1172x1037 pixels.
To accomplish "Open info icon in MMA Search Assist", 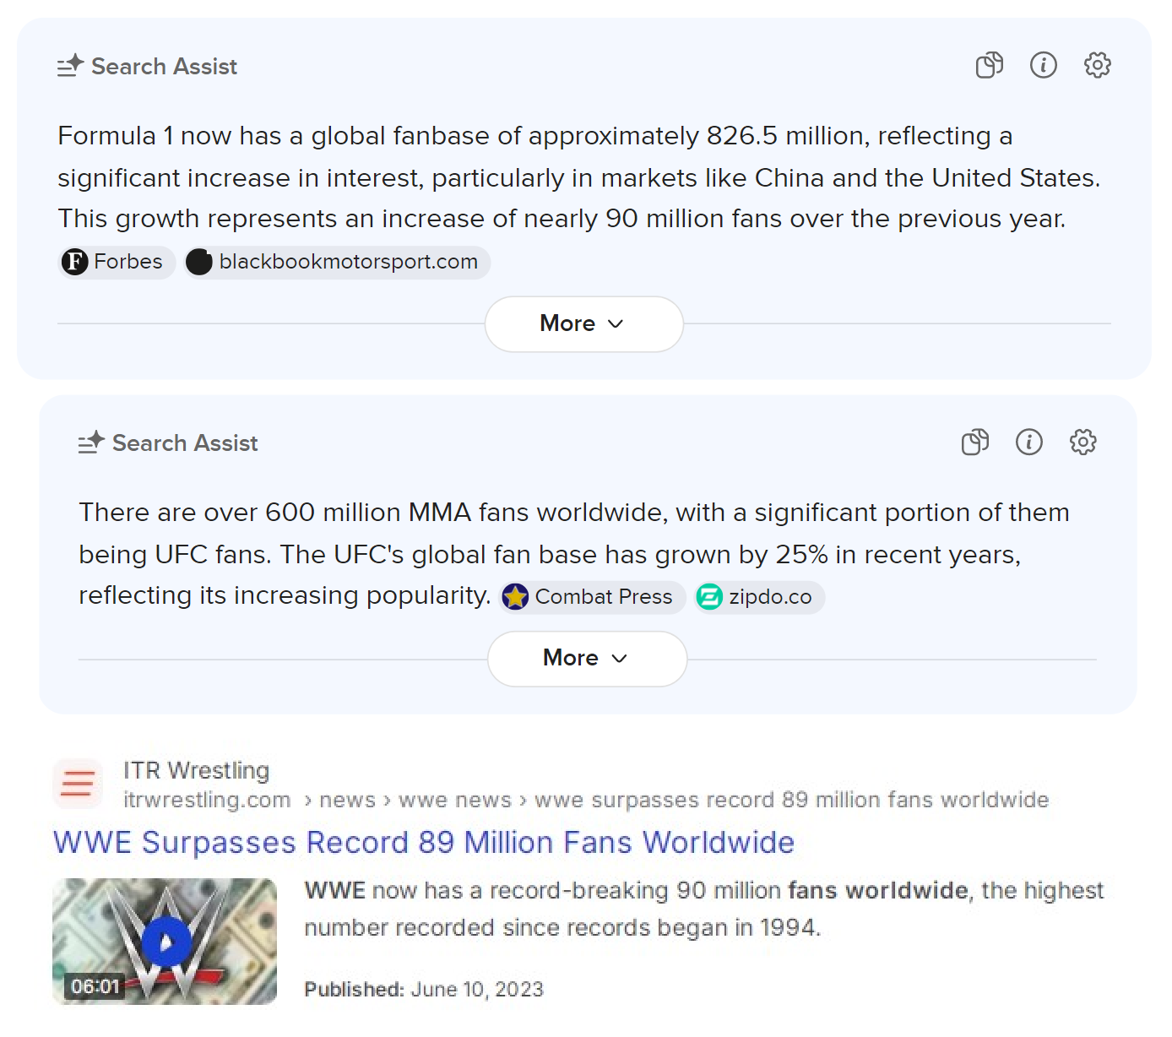I will click(x=1028, y=442).
